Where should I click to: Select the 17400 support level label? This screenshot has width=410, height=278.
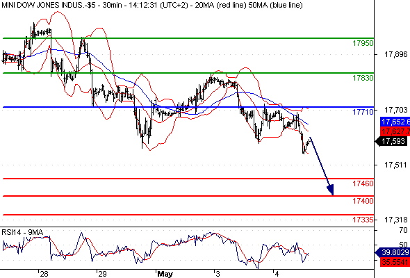coord(363,201)
